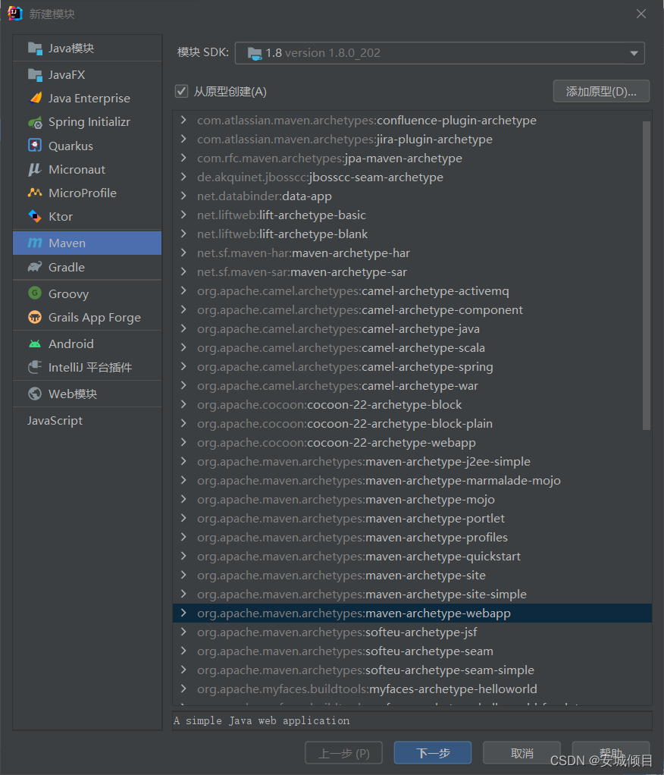Click the Gradle elephant icon
This screenshot has width=664, height=775.
pos(35,267)
